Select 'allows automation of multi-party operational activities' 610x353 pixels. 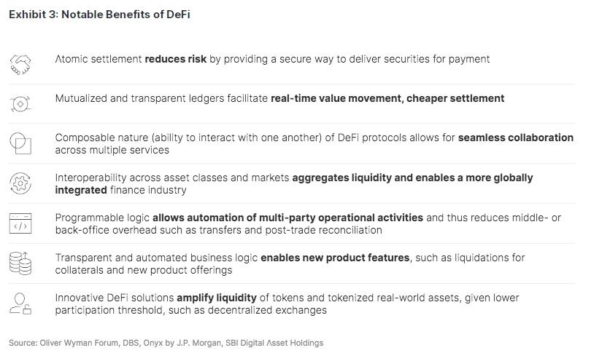point(287,218)
